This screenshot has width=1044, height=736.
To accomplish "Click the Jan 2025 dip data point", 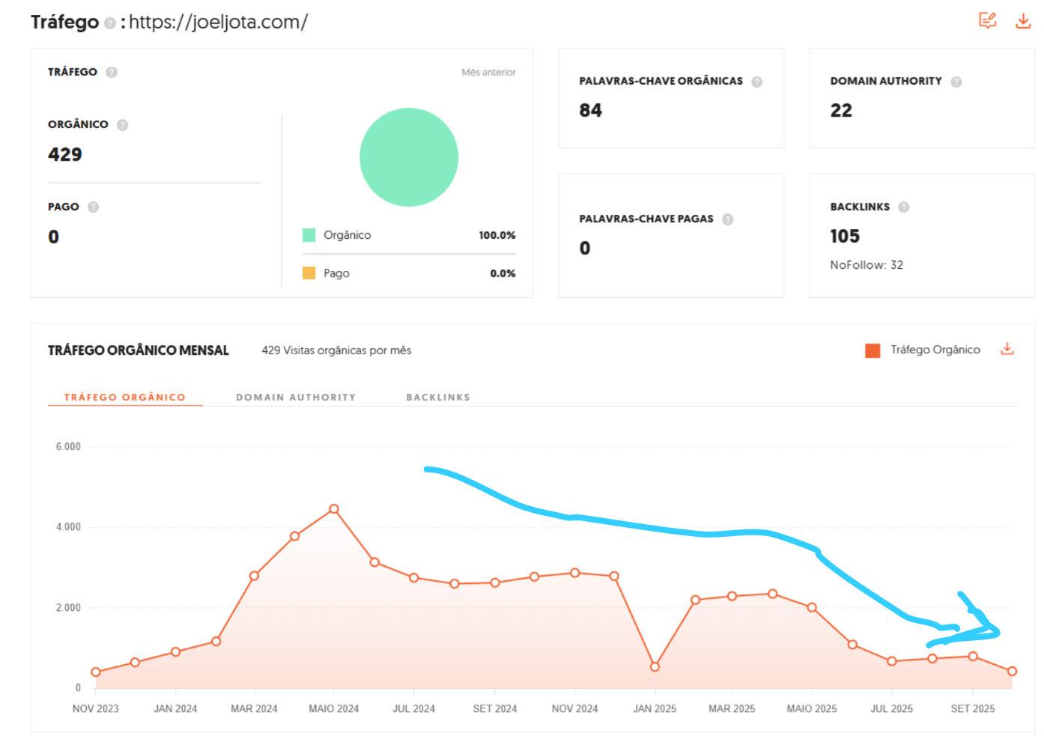I will (x=655, y=666).
